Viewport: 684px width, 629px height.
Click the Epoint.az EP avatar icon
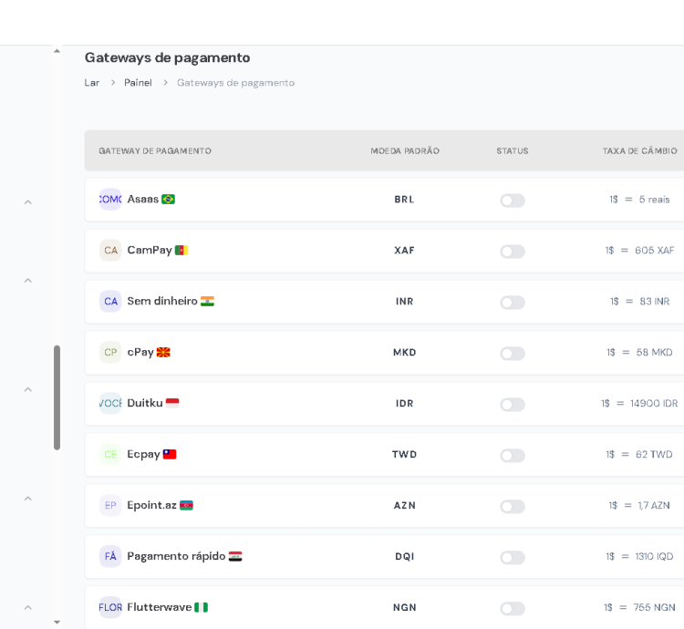pyautogui.click(x=110, y=505)
